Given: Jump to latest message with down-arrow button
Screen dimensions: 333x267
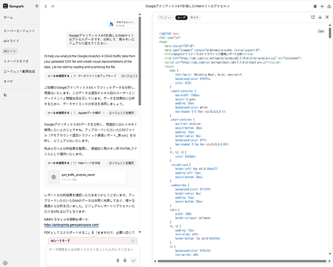Looking at the screenshot, I should (x=93, y=232).
